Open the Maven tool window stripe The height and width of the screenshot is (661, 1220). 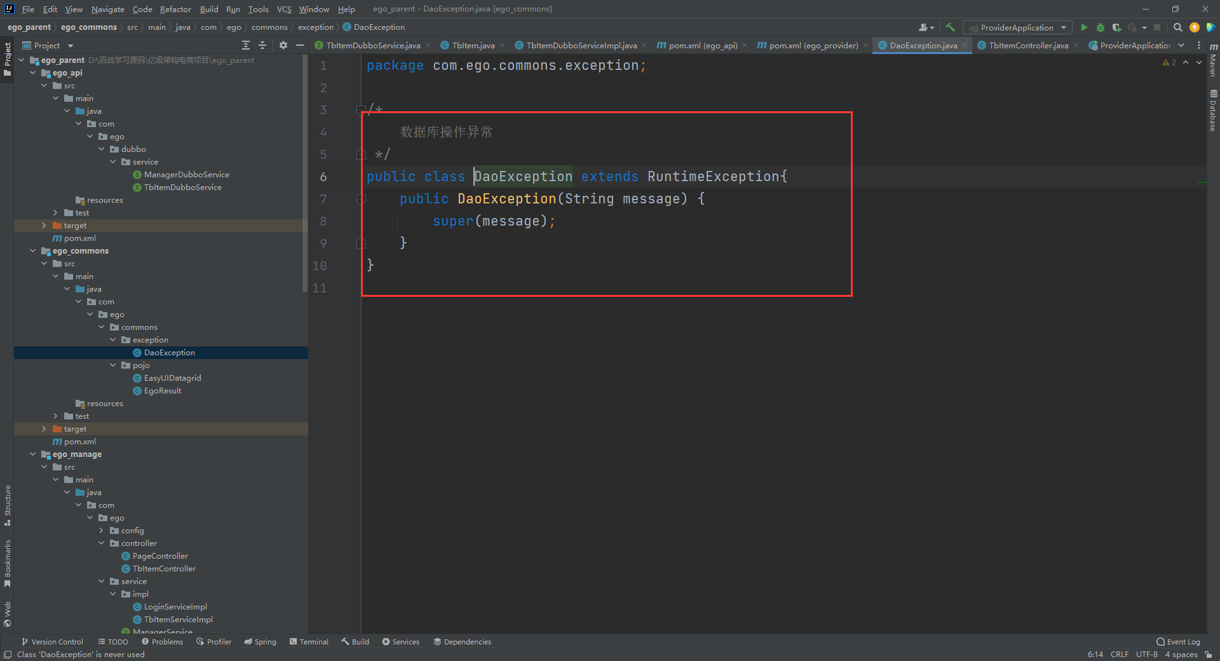(1213, 60)
